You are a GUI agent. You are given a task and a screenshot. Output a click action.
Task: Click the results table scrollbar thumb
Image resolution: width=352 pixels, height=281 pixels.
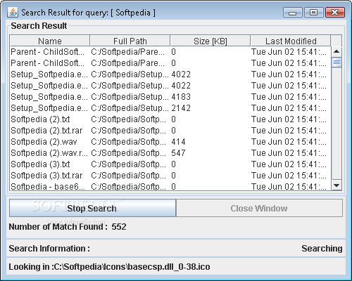coord(337,63)
